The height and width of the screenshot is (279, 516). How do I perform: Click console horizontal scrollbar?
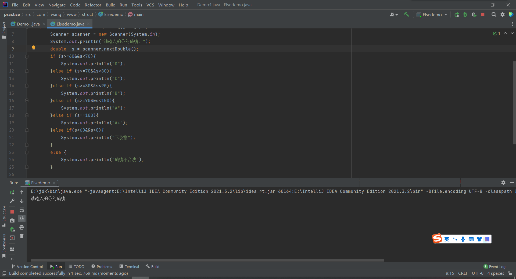coord(207,260)
